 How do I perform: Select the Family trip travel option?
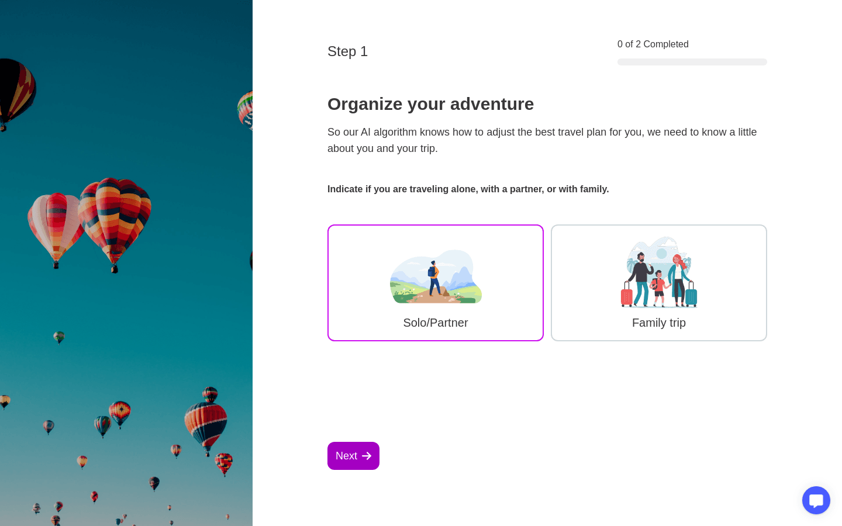659,283
